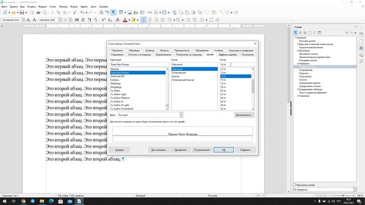Click the Восстановить button
The image size is (365, 205).
click(x=159, y=150)
